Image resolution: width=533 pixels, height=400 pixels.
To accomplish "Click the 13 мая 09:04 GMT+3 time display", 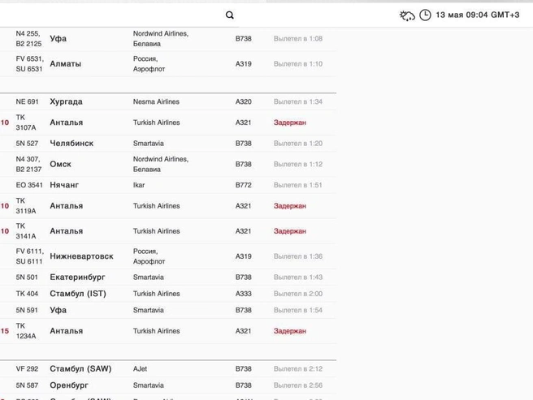I will click(477, 15).
